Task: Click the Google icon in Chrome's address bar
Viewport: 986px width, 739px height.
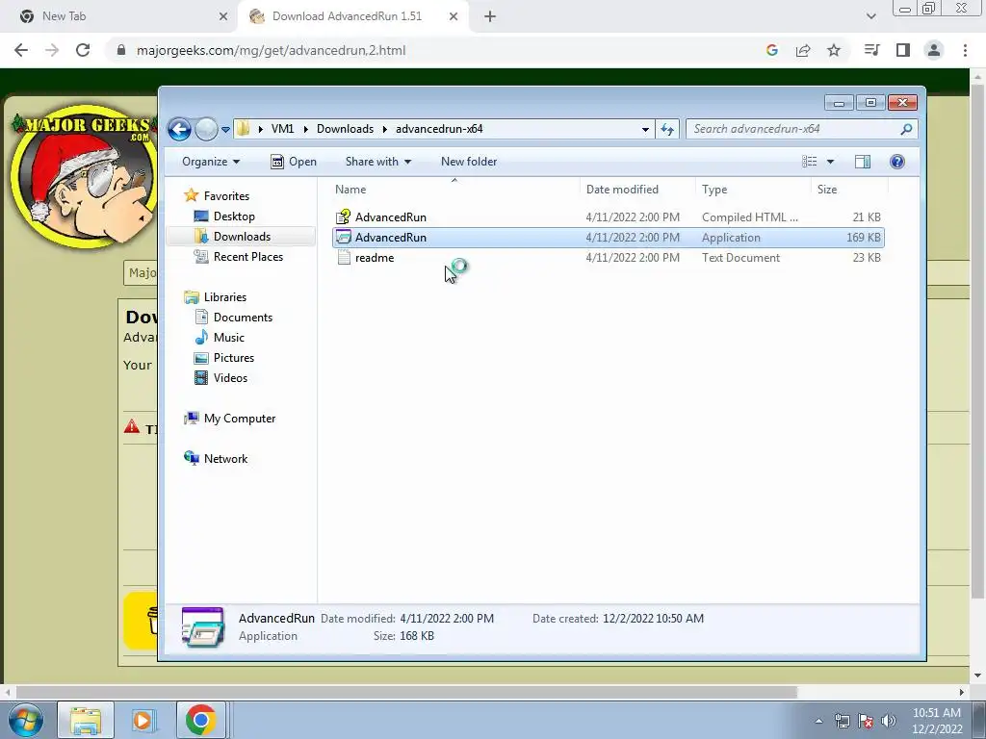Action: 772,50
